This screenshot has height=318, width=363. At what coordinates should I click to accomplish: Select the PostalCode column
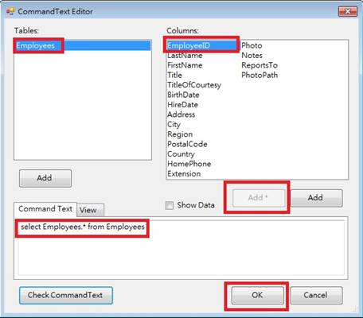click(187, 145)
